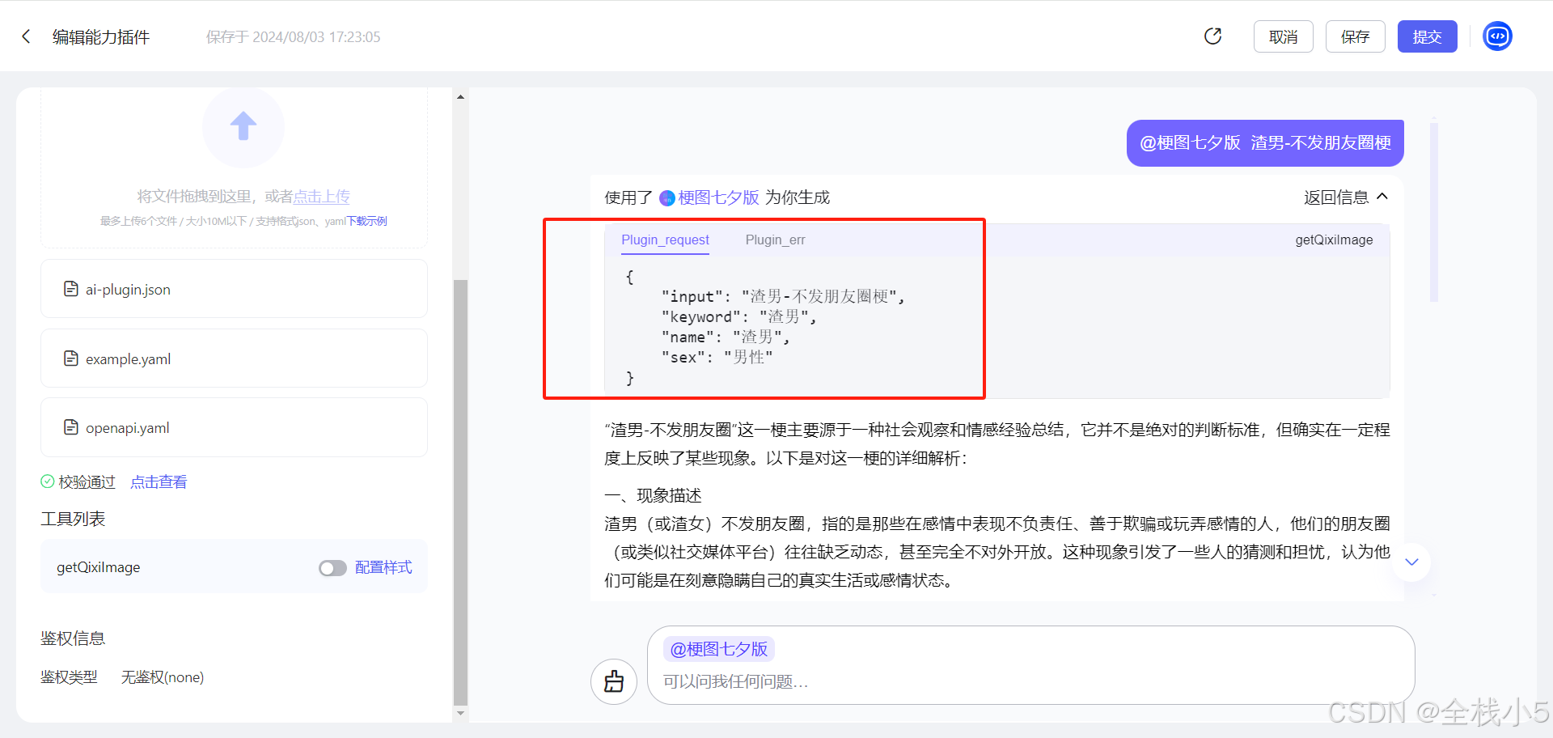
Task: Click the user message bubble 渣男-不发朋友圈梗
Action: pos(1265,143)
